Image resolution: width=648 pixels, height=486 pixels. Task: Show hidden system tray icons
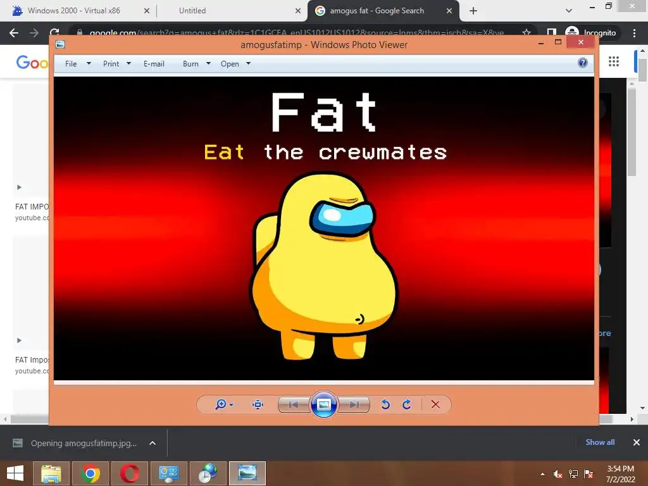542,474
